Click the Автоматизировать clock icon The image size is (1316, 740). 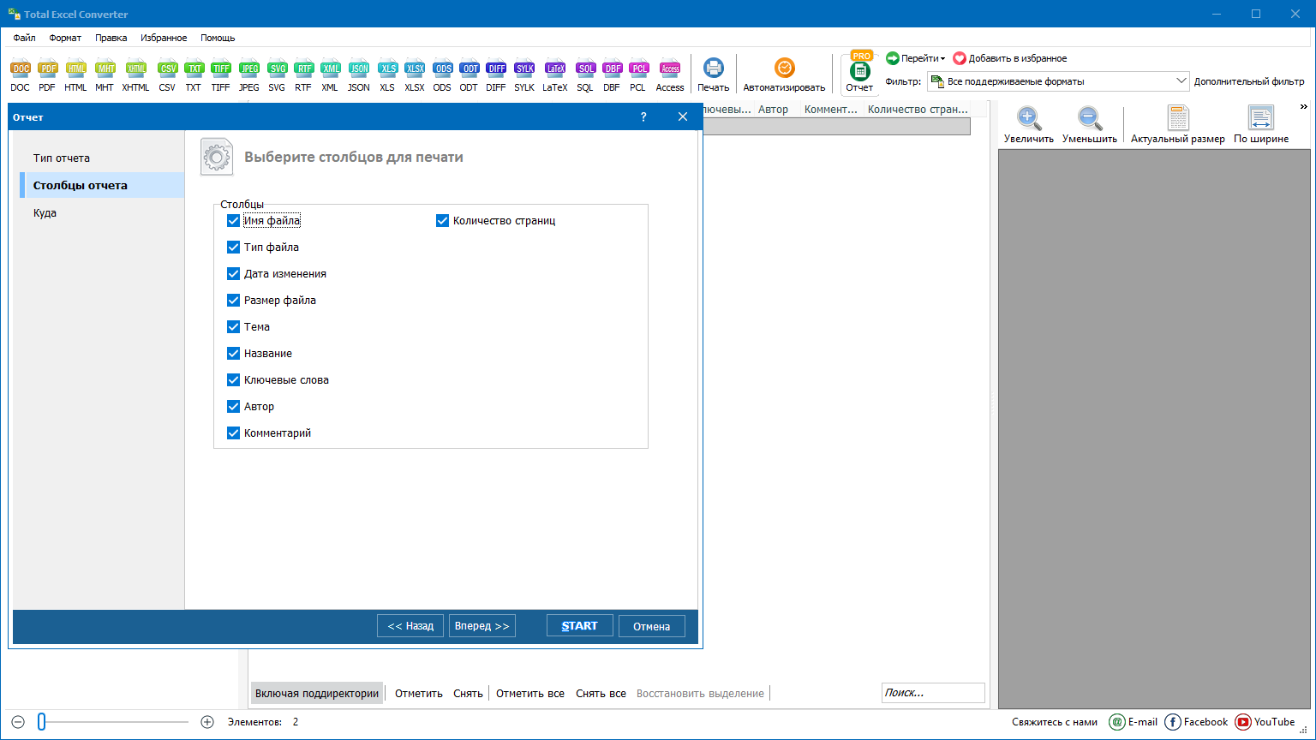(784, 69)
